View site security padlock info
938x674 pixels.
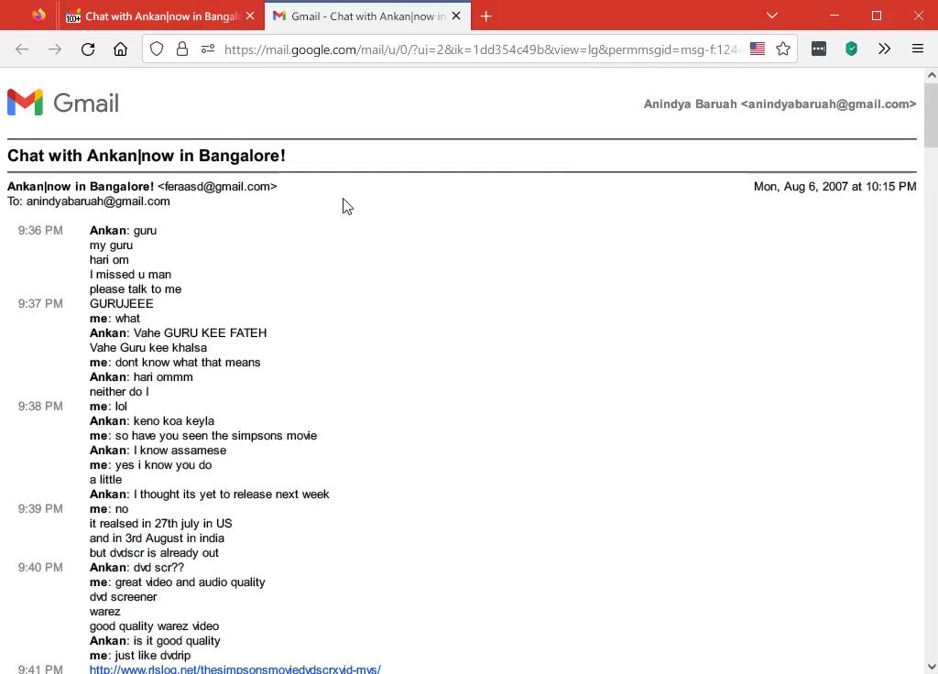tap(182, 49)
